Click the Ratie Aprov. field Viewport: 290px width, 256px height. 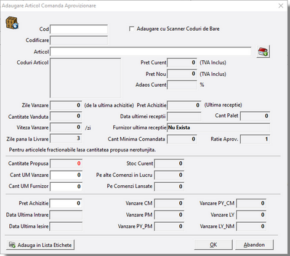[x=255, y=139]
